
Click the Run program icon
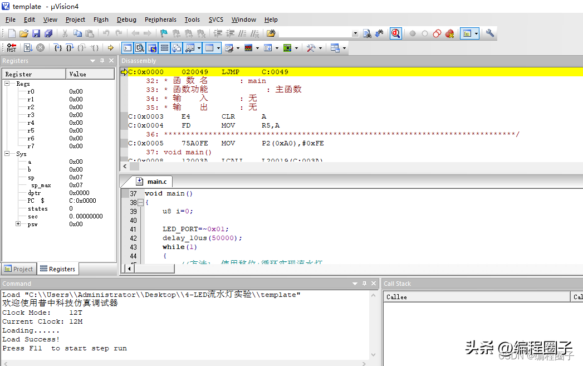(28, 48)
